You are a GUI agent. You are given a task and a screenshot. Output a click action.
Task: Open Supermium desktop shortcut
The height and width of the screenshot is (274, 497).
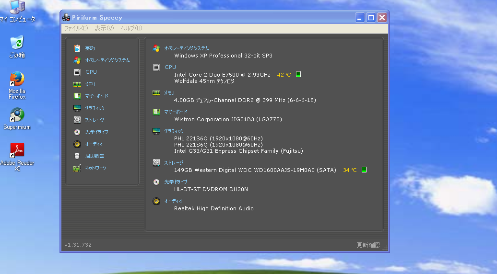click(x=17, y=119)
